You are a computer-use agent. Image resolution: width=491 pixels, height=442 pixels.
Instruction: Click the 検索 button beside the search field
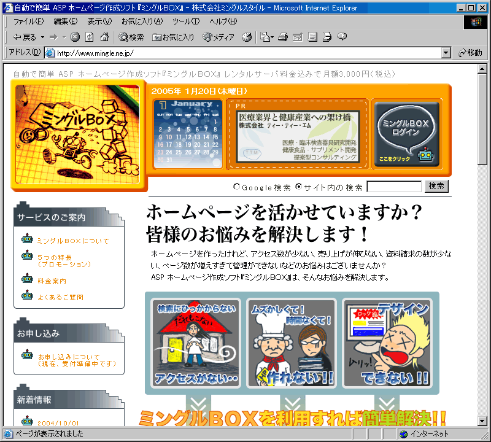pyautogui.click(x=436, y=187)
